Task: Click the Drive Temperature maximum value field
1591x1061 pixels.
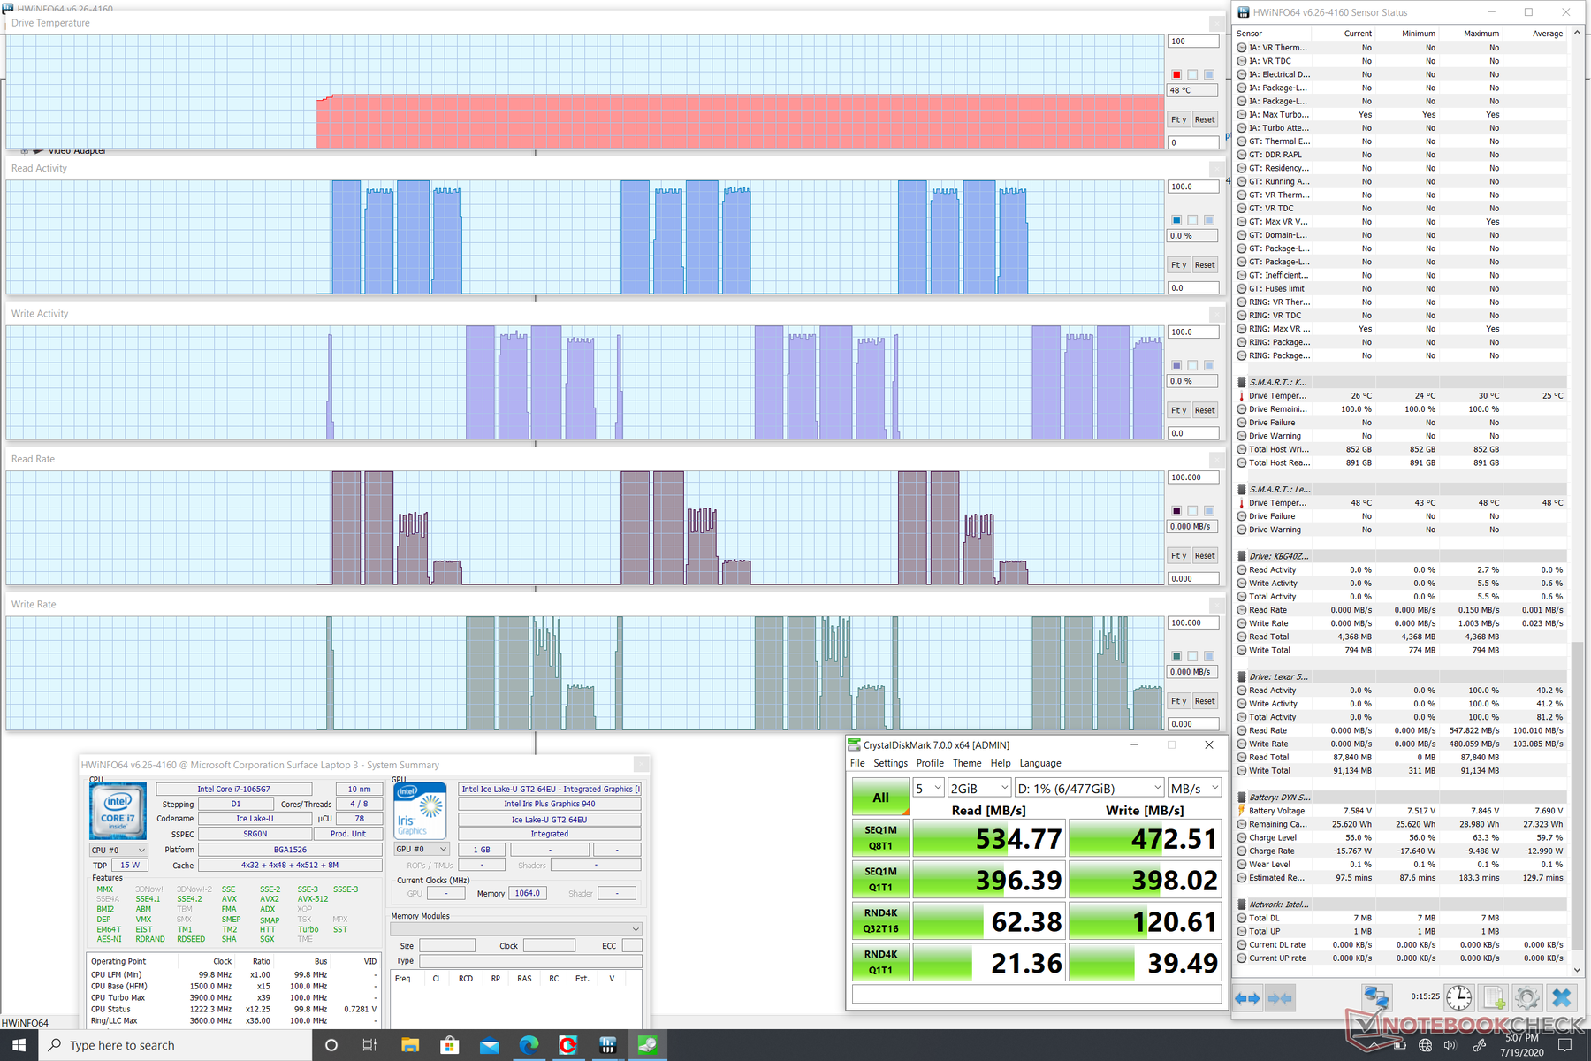Action: [1193, 42]
